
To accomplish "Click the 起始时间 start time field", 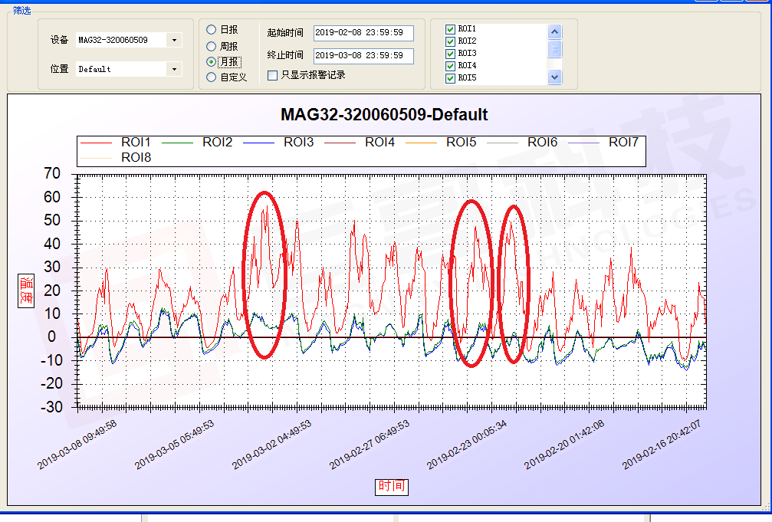I will [x=363, y=32].
